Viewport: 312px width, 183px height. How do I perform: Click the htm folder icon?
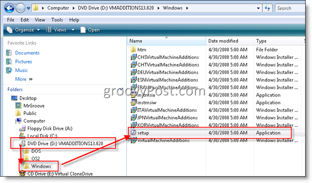pyautogui.click(x=133, y=50)
